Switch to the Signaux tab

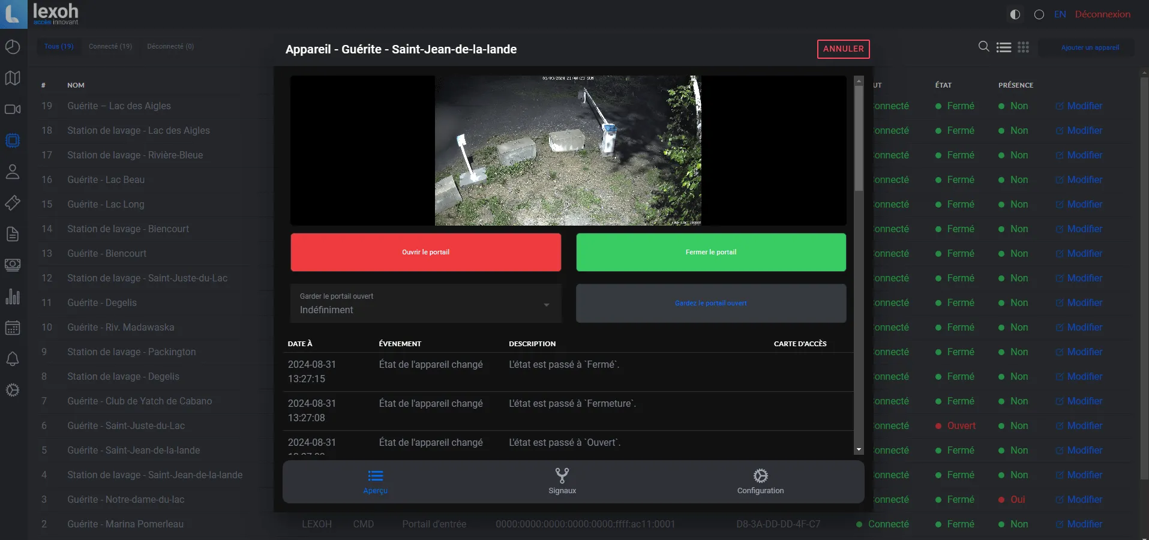point(562,481)
